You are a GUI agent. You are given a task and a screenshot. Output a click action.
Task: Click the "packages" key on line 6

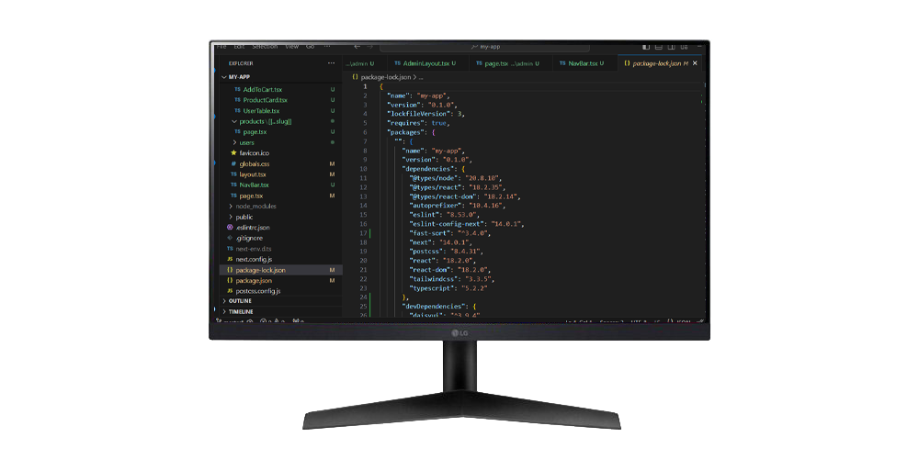pos(407,132)
